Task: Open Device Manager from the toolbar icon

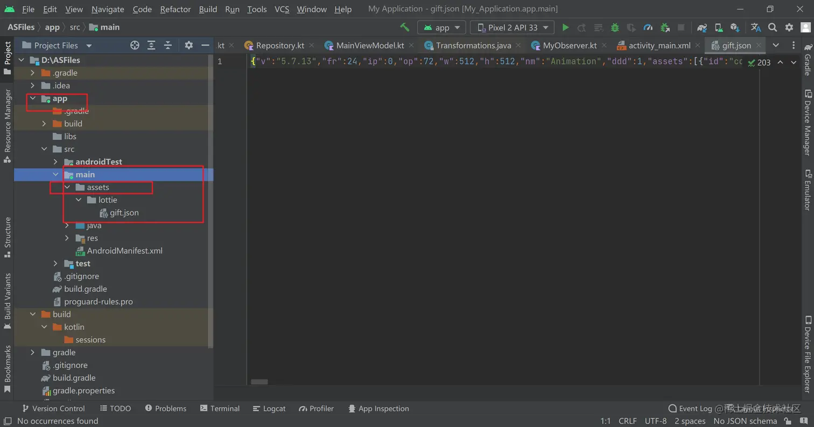Action: [719, 27]
